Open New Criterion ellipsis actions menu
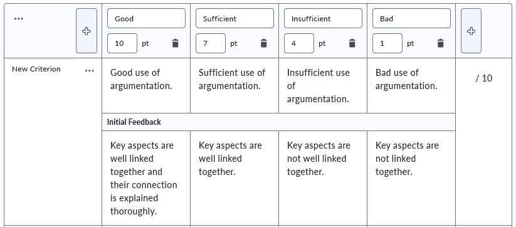The image size is (516, 227). tap(90, 70)
